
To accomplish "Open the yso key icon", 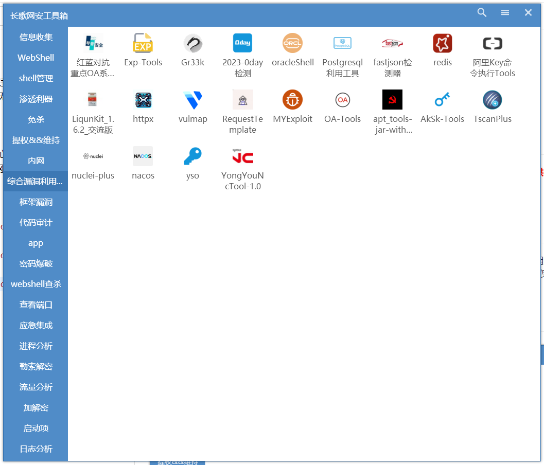I will (193, 156).
